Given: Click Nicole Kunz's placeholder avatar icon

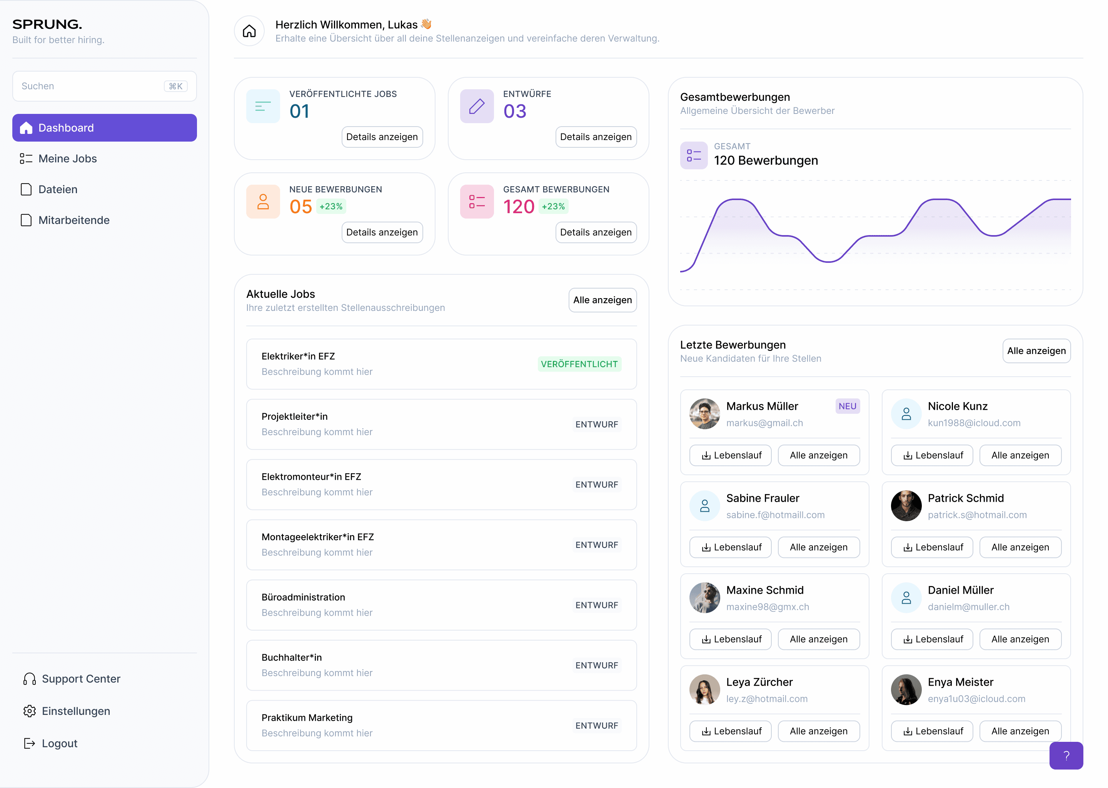Looking at the screenshot, I should tap(906, 414).
